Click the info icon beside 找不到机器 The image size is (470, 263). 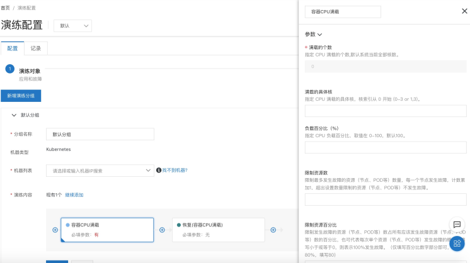point(159,171)
